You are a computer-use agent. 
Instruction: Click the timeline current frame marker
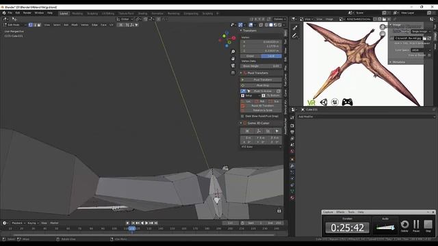coord(132,228)
